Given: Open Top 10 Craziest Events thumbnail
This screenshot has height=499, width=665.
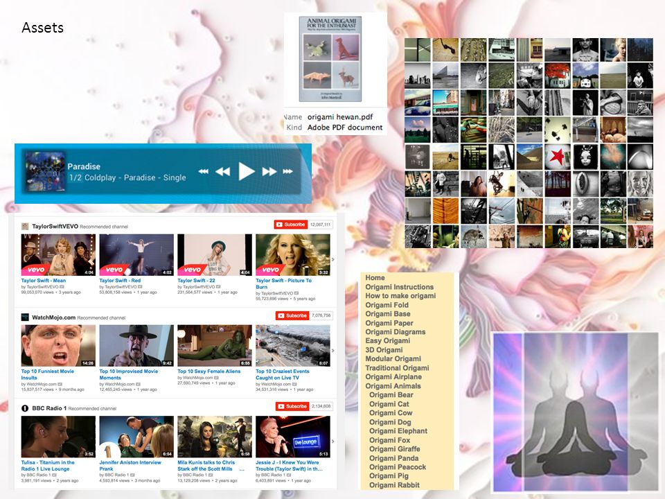Looking at the screenshot, I should tap(292, 345).
